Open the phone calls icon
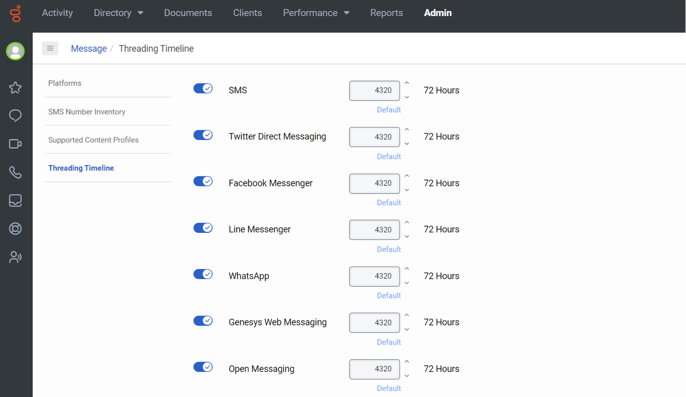This screenshot has height=397, width=686. (x=15, y=172)
